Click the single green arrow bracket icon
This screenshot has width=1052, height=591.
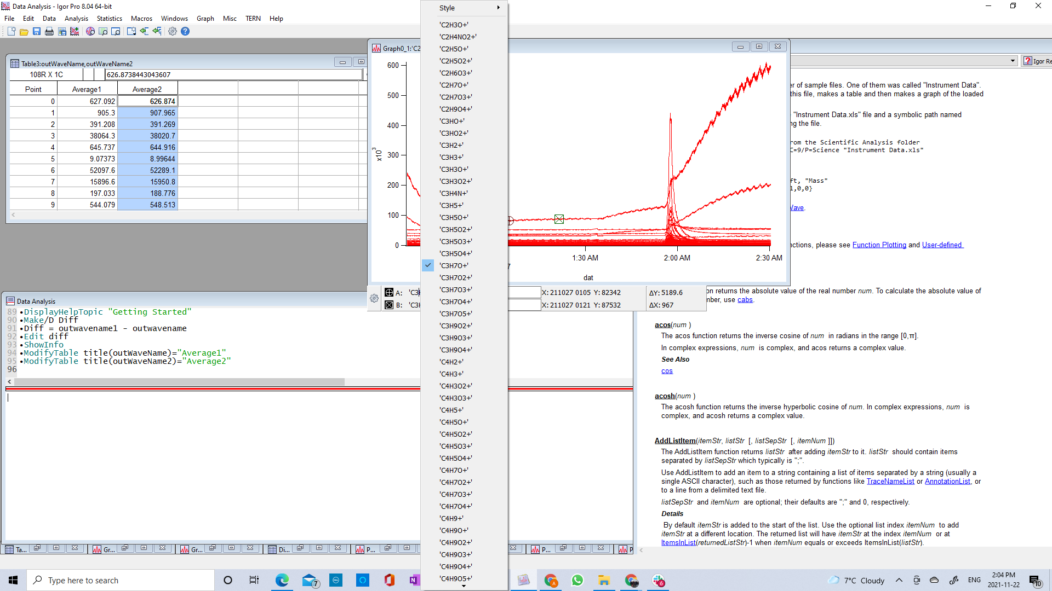144,31
